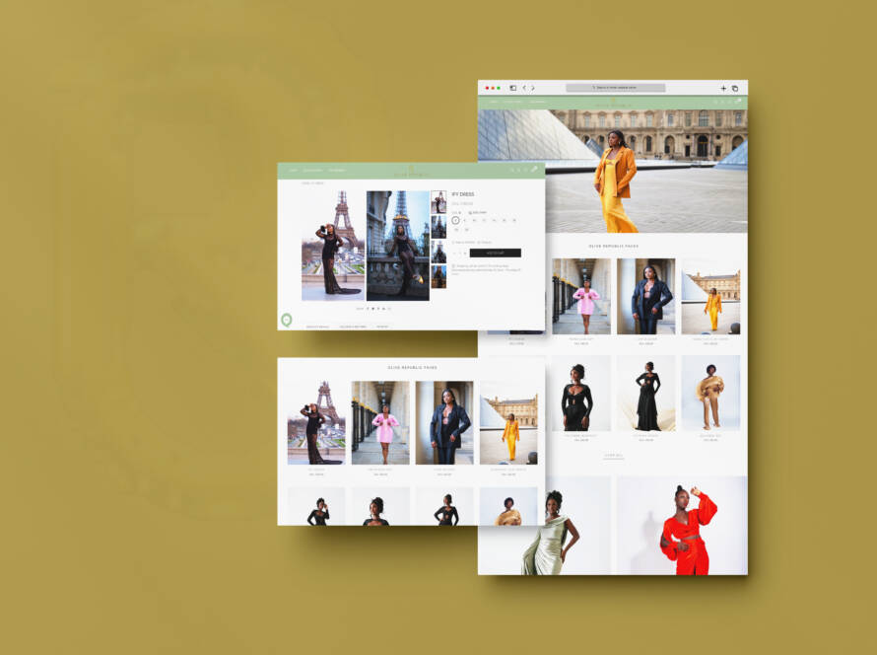Open the green chat bubble widget
This screenshot has width=877, height=655.
287,320
